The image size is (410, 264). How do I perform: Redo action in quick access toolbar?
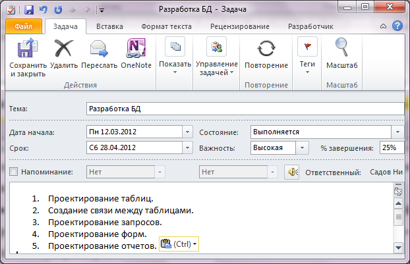point(58,10)
